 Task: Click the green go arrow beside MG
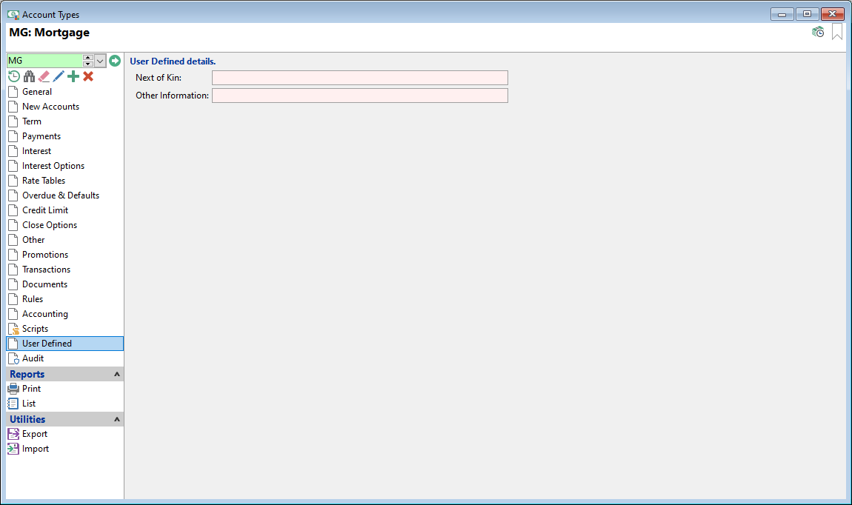115,61
